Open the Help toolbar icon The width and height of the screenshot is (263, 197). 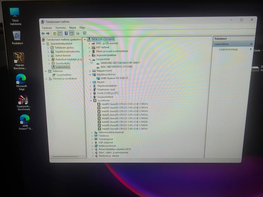point(66,33)
